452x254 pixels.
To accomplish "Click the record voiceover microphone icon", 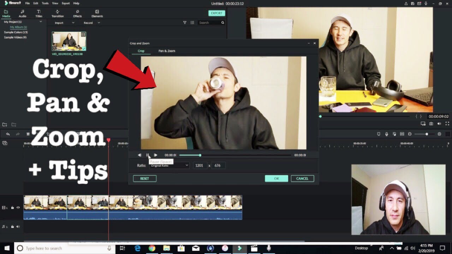I will pyautogui.click(x=387, y=134).
